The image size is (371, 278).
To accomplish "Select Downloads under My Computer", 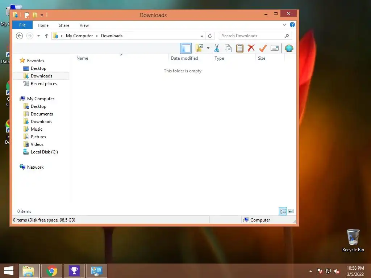I will [41, 122].
